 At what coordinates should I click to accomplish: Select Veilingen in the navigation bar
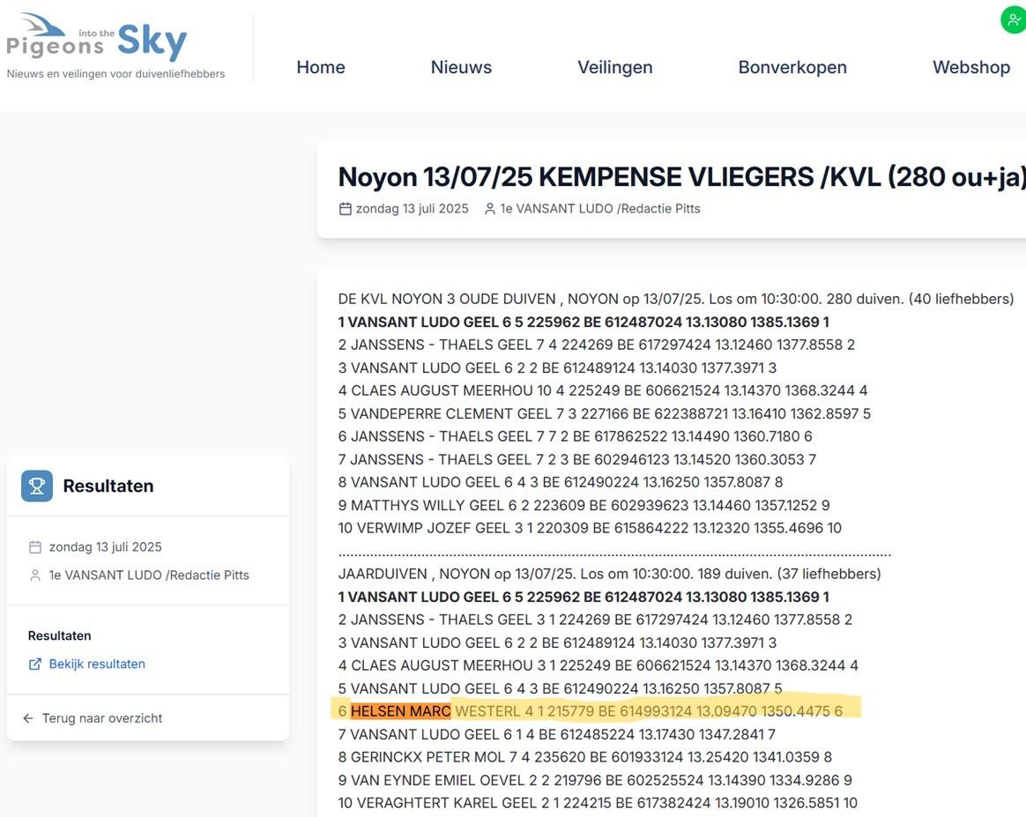click(x=614, y=67)
